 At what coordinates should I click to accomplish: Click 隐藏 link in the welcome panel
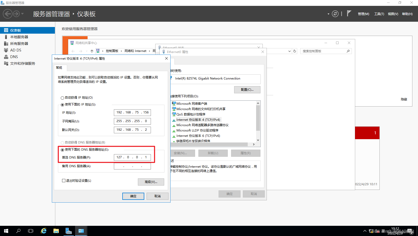pos(404,99)
